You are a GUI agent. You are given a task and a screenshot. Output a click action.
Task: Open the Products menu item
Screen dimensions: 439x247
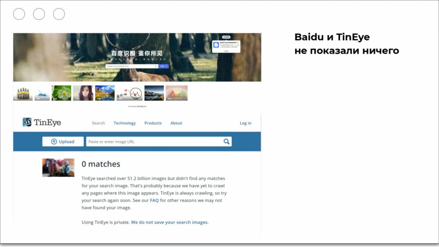point(153,123)
